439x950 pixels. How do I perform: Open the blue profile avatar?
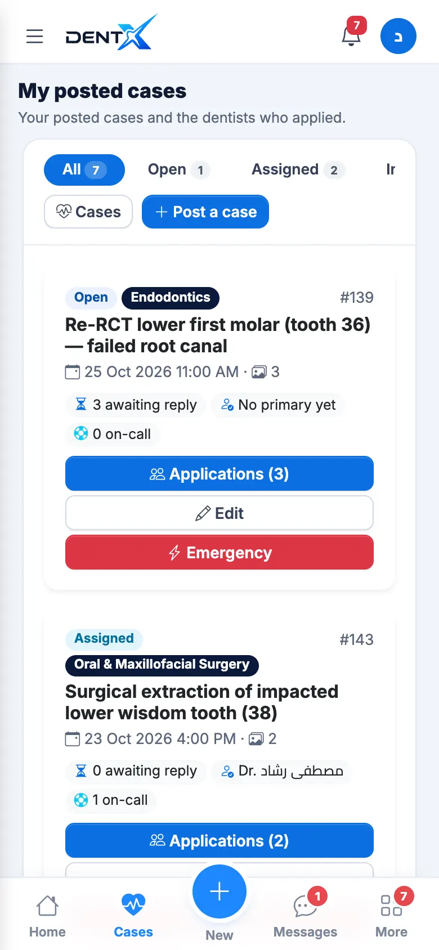pos(398,36)
